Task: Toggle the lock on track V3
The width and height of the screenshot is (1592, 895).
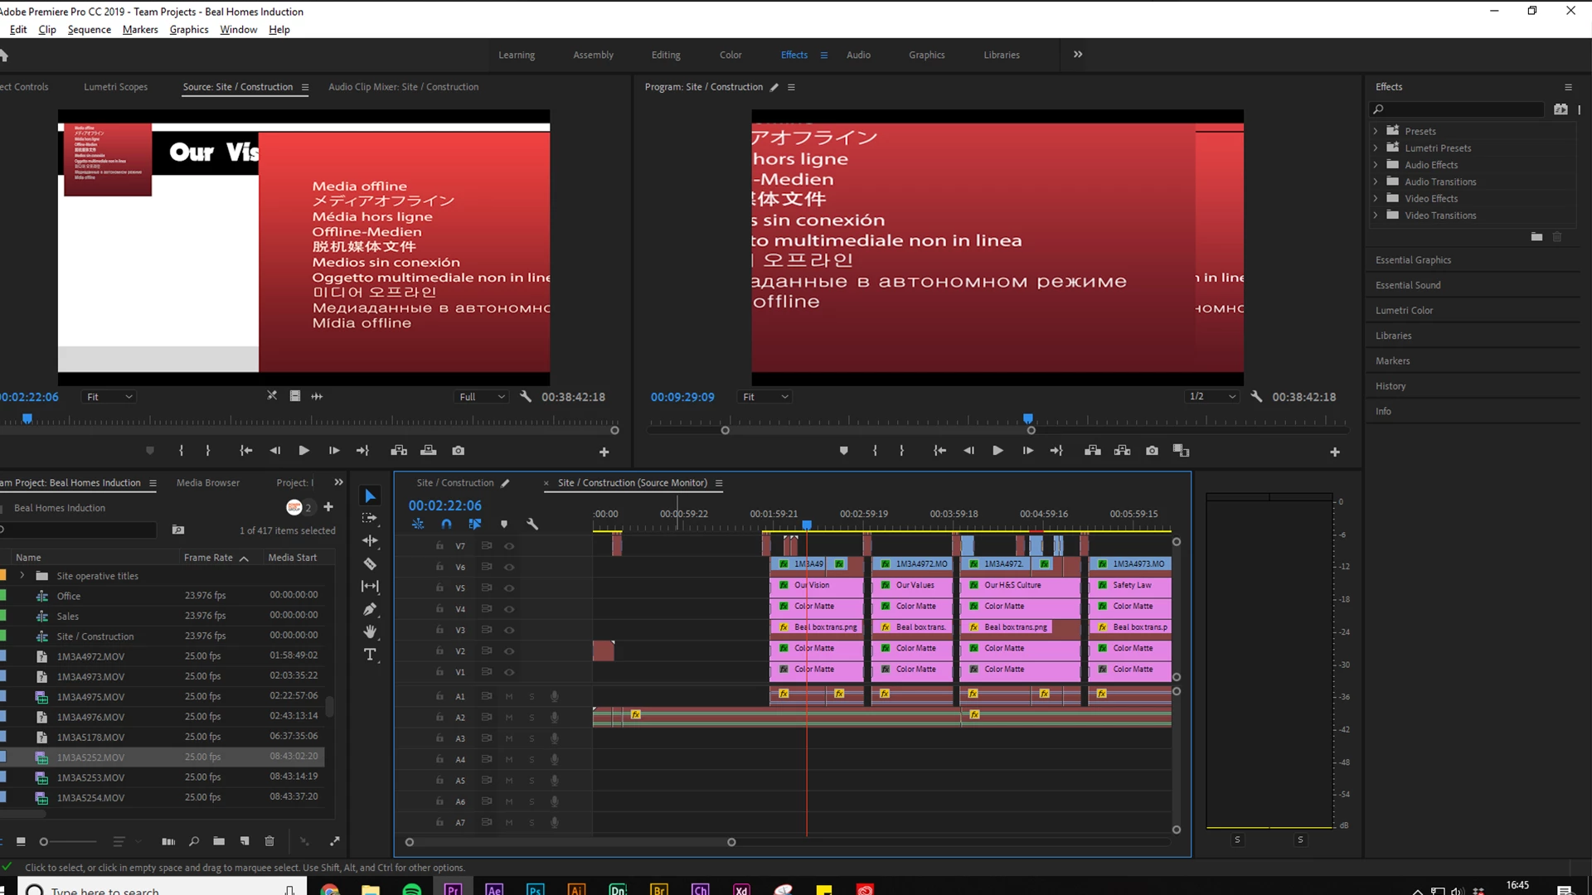Action: [439, 630]
